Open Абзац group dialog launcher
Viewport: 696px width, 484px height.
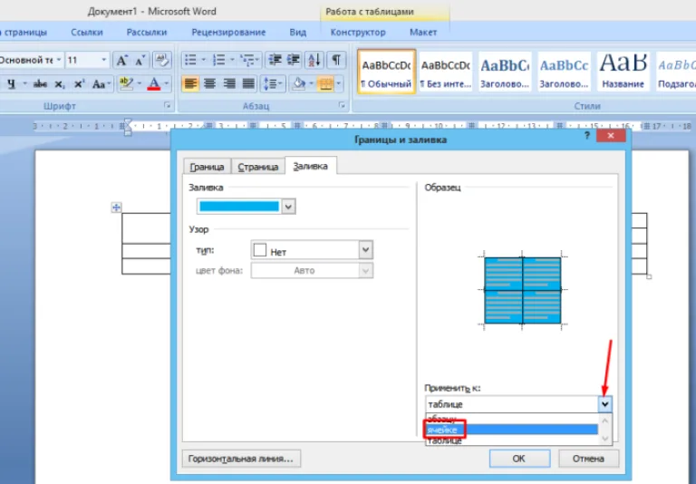click(342, 105)
